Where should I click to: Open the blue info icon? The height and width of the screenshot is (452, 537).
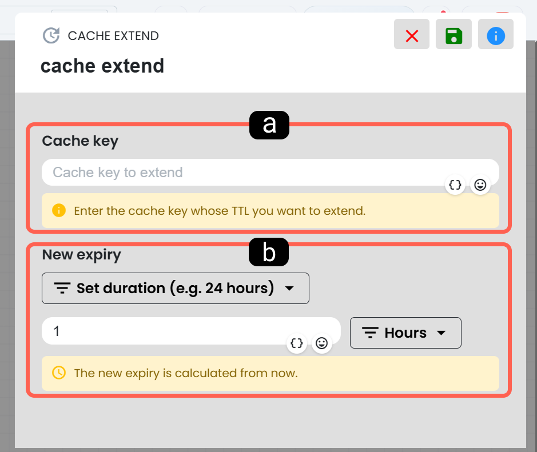tap(496, 34)
